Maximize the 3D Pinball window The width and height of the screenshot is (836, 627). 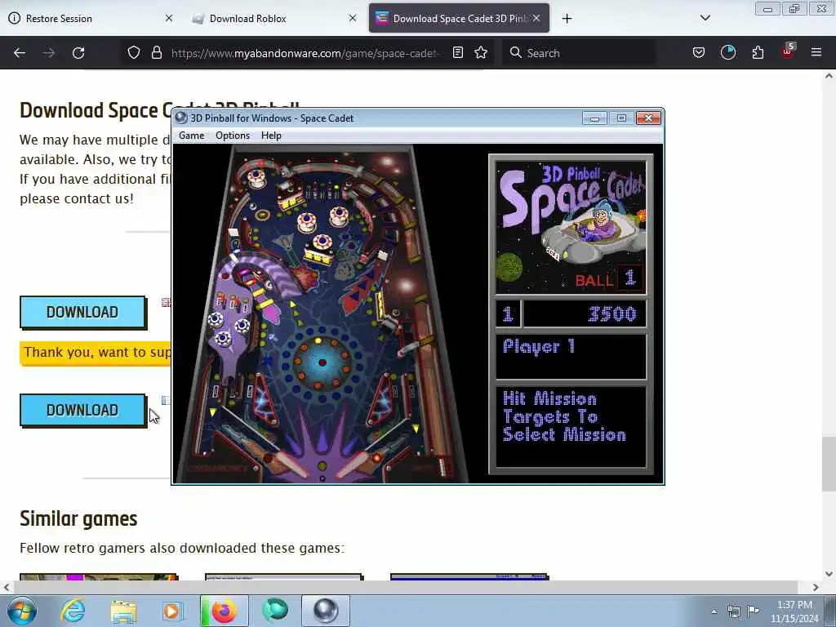[621, 118]
